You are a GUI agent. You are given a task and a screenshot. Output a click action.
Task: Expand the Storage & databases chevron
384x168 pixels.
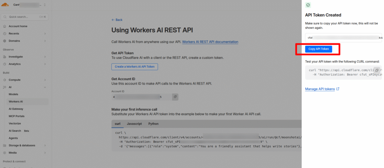[45, 145]
